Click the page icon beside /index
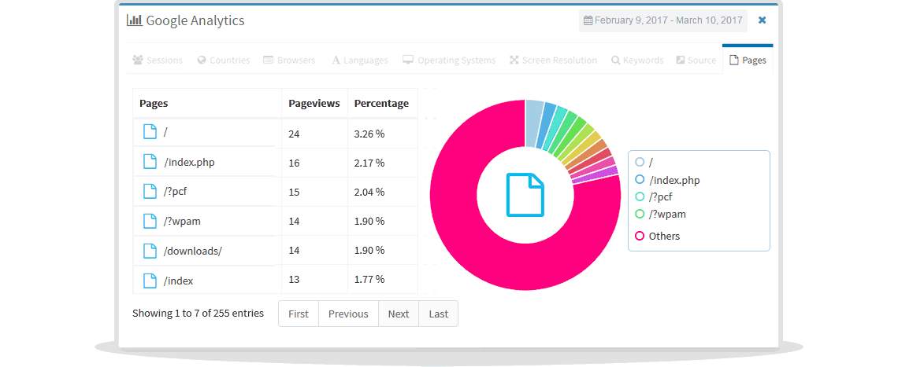This screenshot has height=367, width=898. [x=150, y=281]
